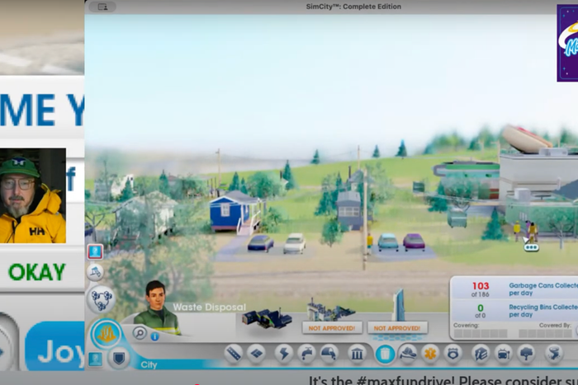The height and width of the screenshot is (385, 578).
Task: Click the OKAY text on stream overlay
Action: pyautogui.click(x=37, y=272)
